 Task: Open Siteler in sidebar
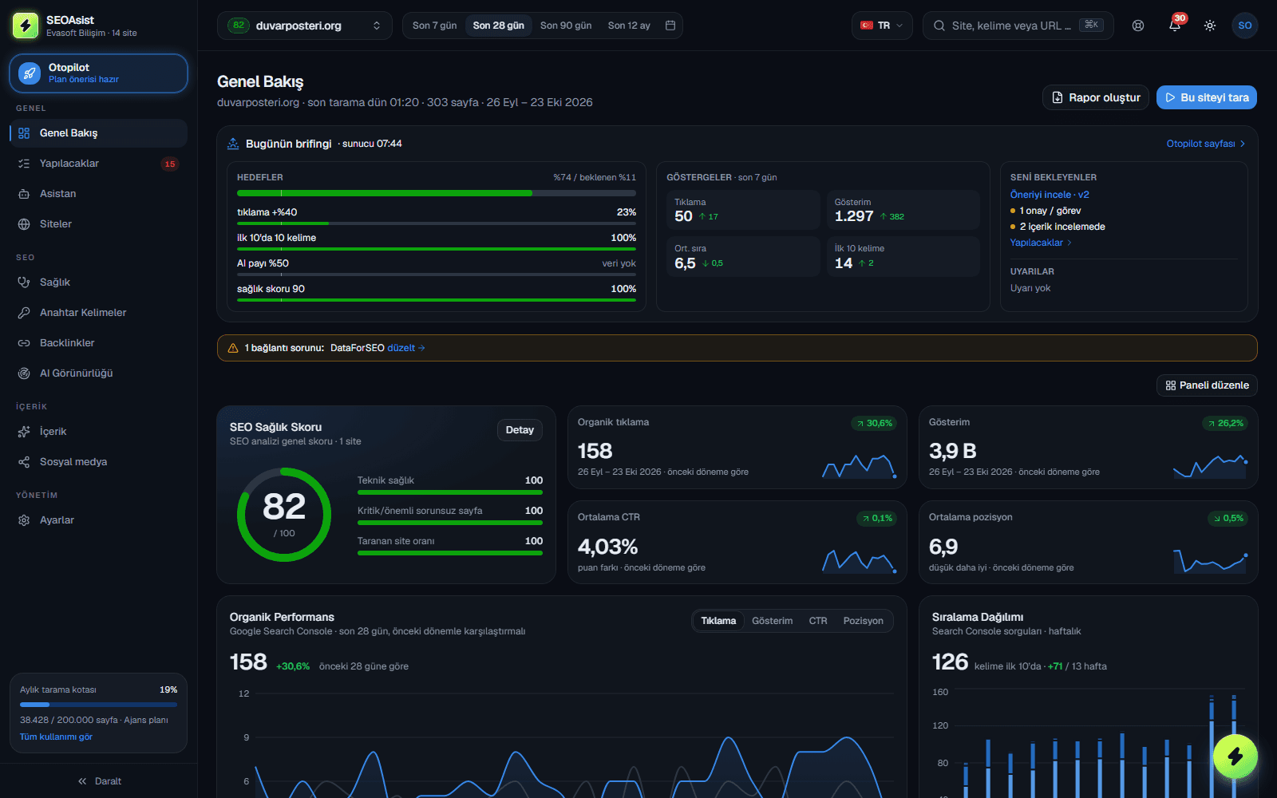click(x=99, y=224)
